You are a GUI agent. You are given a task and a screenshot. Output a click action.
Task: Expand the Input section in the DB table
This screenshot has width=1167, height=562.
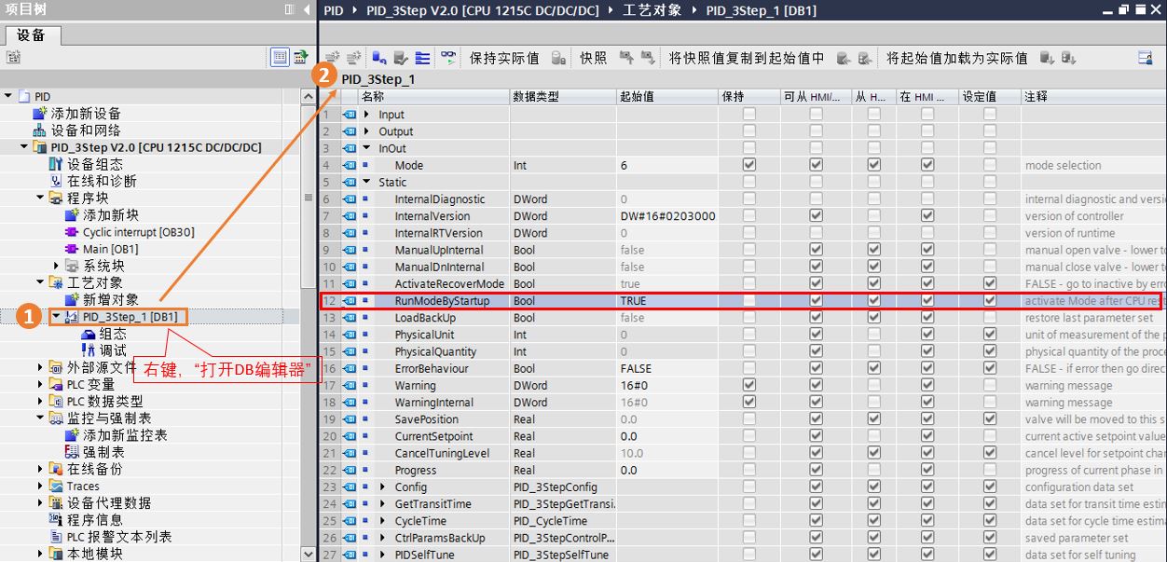tap(367, 115)
